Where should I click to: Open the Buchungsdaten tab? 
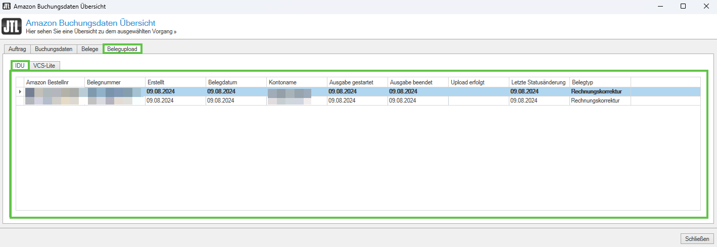tap(54, 49)
